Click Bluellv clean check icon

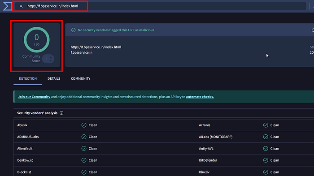pyautogui.click(x=266, y=172)
